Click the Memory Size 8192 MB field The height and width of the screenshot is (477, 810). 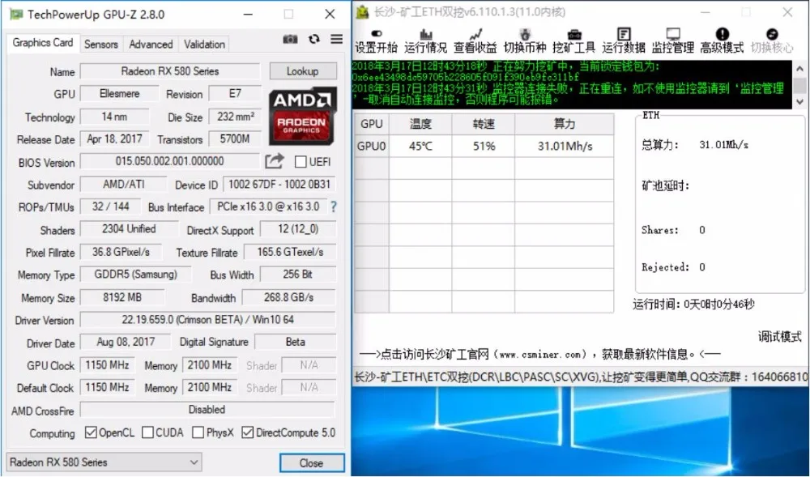pos(122,297)
